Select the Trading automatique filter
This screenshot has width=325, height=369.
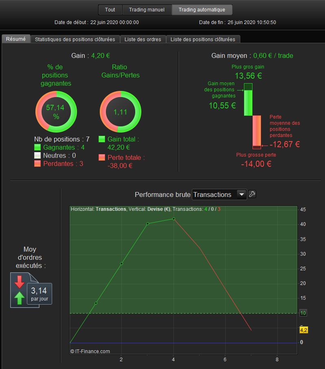coord(202,10)
